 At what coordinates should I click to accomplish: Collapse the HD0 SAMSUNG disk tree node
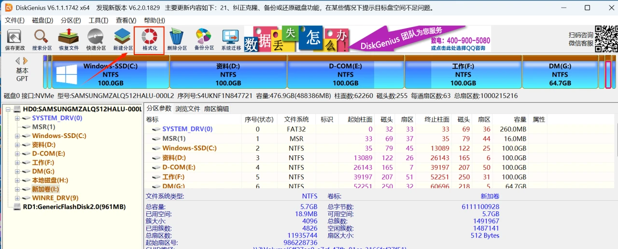8,110
